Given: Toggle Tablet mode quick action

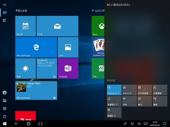Looking at the screenshot, I should [114, 90].
